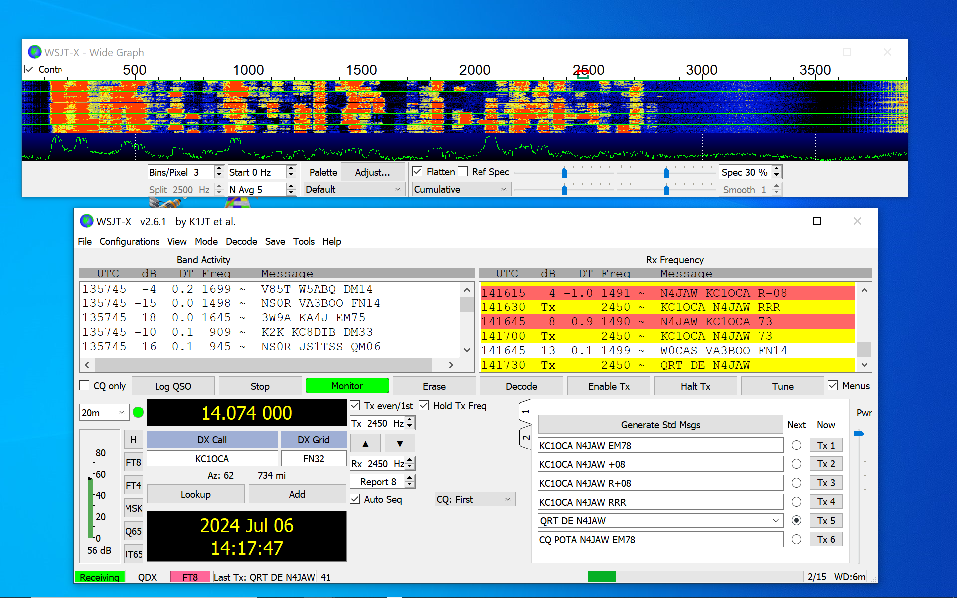Open the Tools menu
The image size is (957, 598).
pos(304,241)
